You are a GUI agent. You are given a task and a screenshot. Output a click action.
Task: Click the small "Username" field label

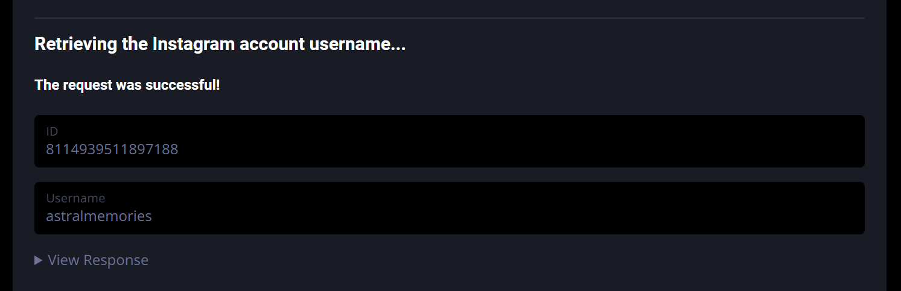tap(75, 198)
